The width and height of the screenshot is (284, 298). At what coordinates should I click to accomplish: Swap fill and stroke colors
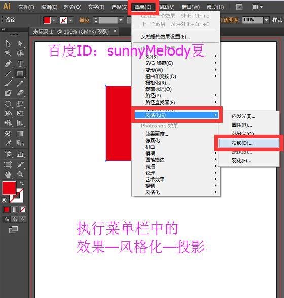click(22, 183)
